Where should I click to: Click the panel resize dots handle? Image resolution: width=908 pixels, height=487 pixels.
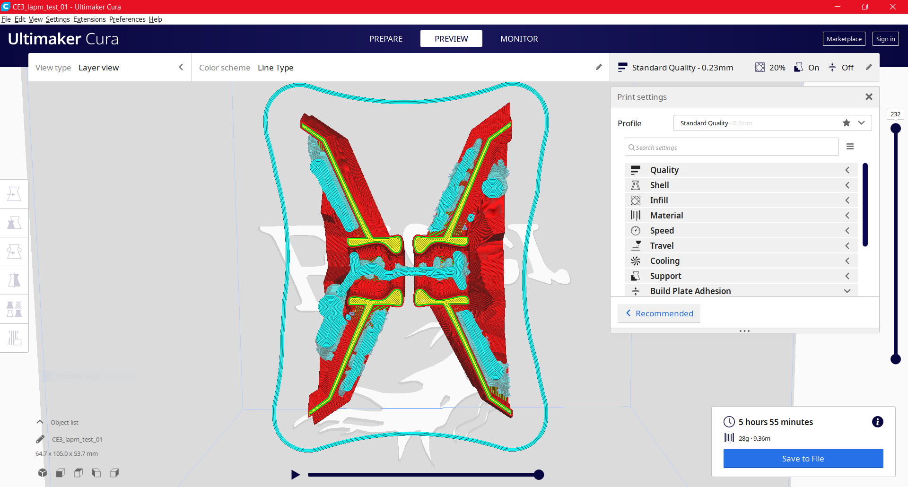pyautogui.click(x=744, y=331)
